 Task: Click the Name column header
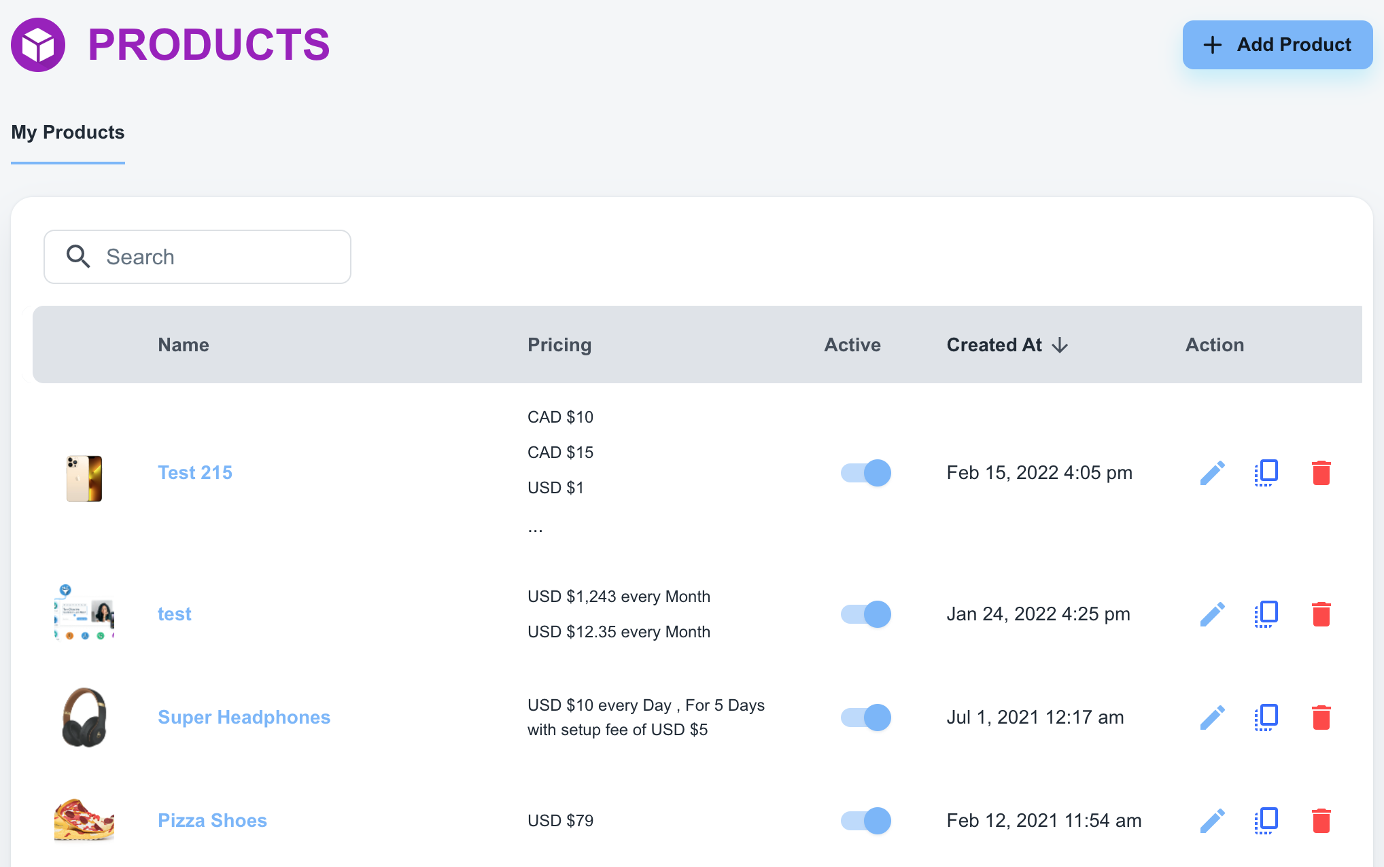pyautogui.click(x=183, y=345)
